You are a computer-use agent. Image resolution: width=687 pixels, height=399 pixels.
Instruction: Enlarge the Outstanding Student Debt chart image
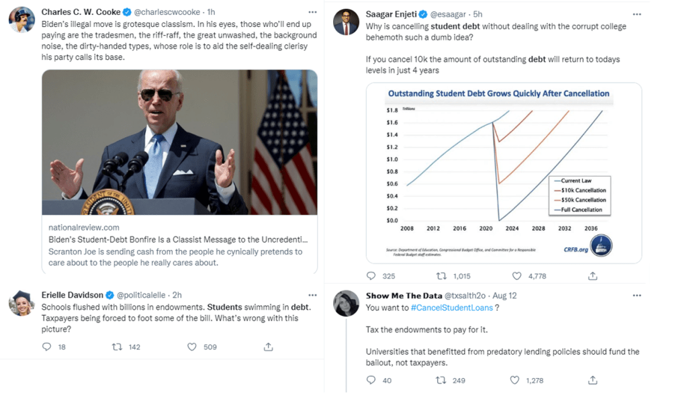[504, 172]
